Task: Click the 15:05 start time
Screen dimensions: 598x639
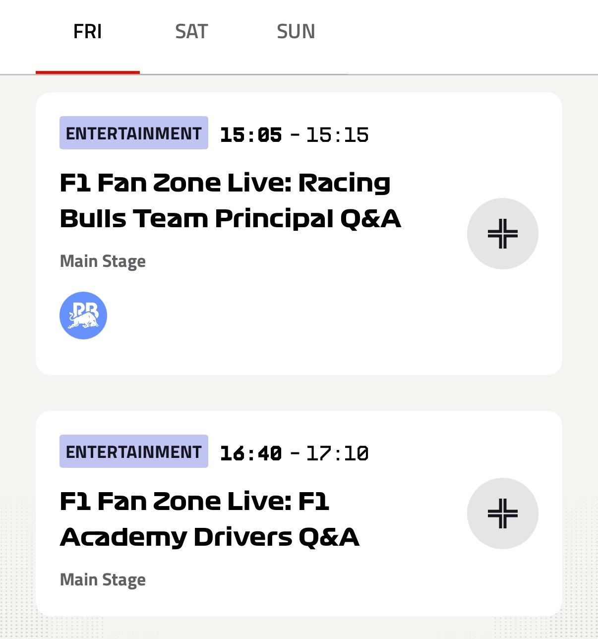Action: (x=251, y=135)
